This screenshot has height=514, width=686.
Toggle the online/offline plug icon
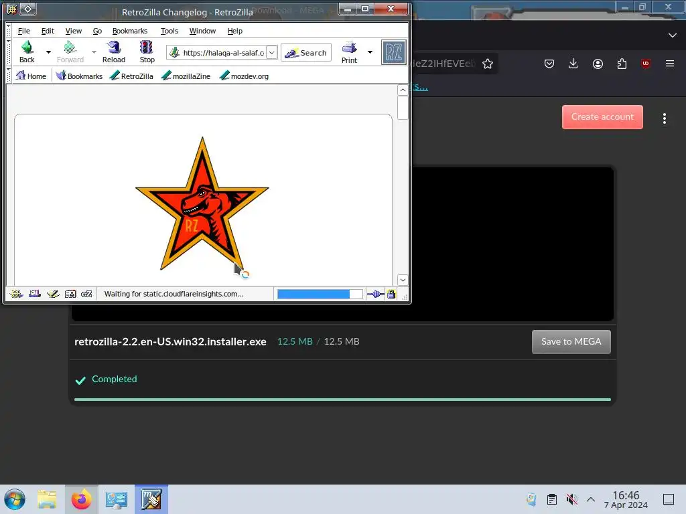pos(375,294)
